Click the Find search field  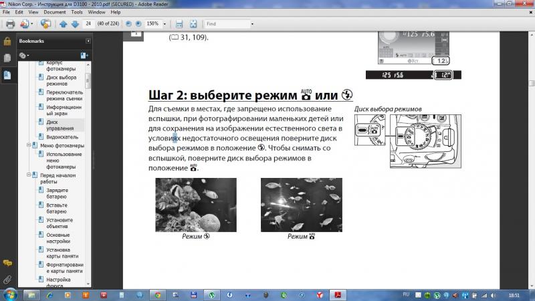point(227,24)
